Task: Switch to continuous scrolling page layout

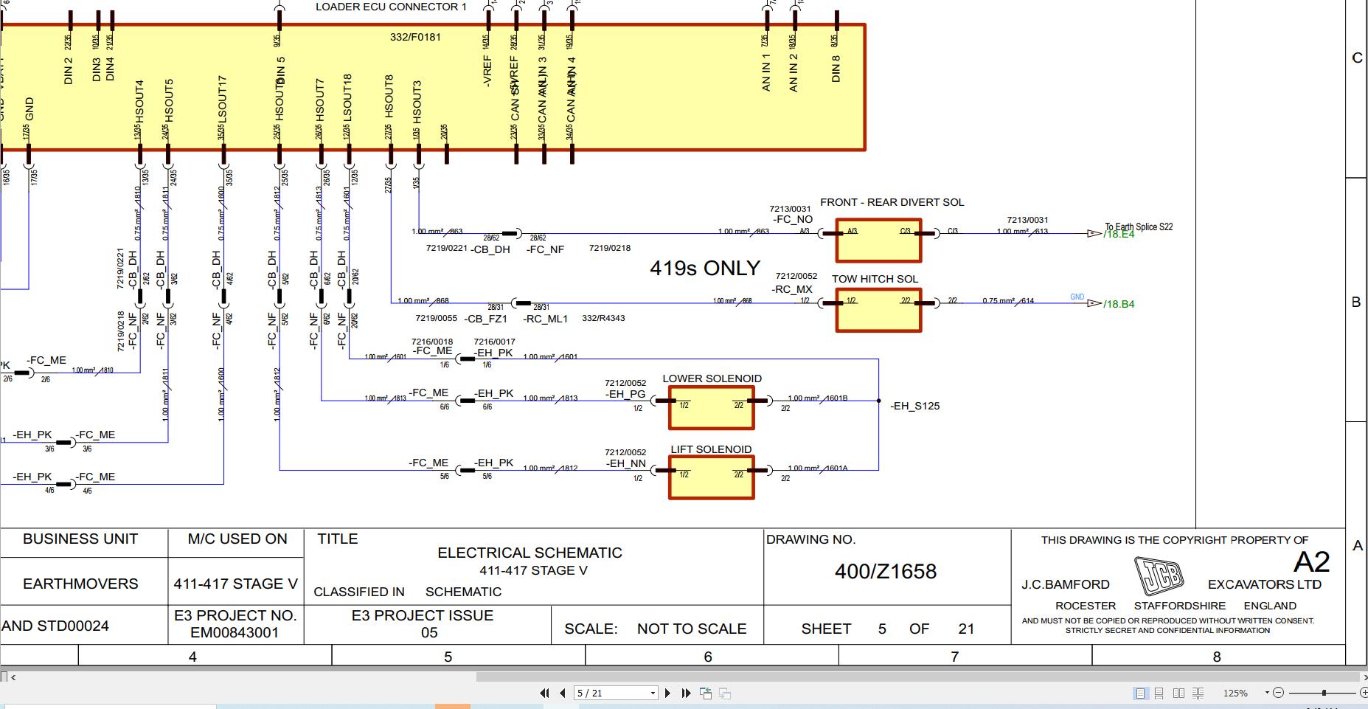Action: pos(1157,693)
